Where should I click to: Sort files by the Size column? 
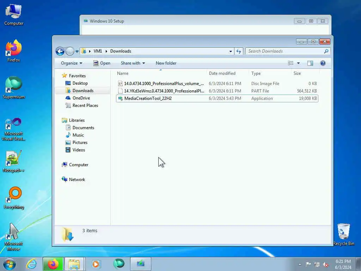point(305,73)
